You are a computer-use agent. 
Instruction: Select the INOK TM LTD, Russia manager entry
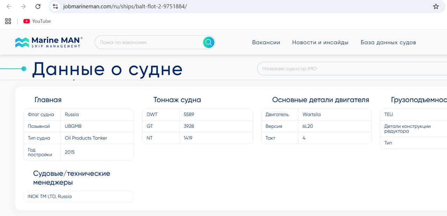point(50,196)
